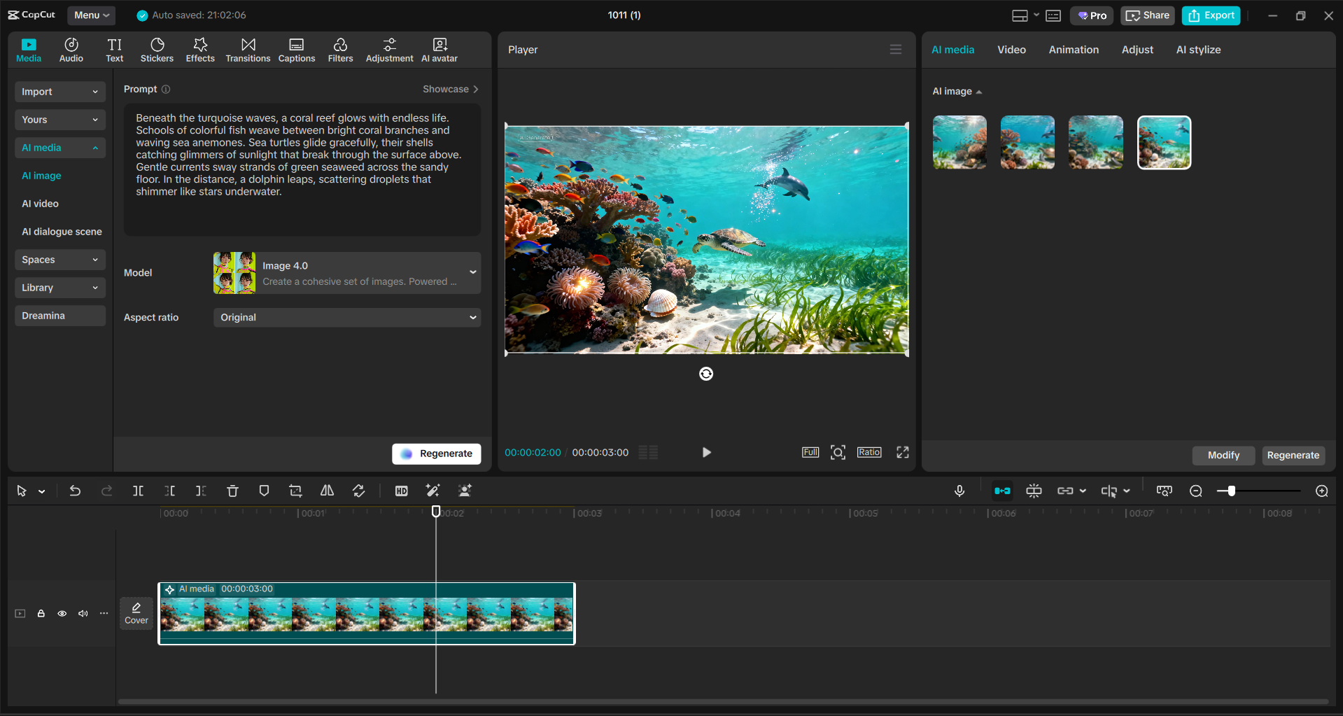1343x716 pixels.
Task: Switch to the AI stylize tab
Action: click(1197, 49)
